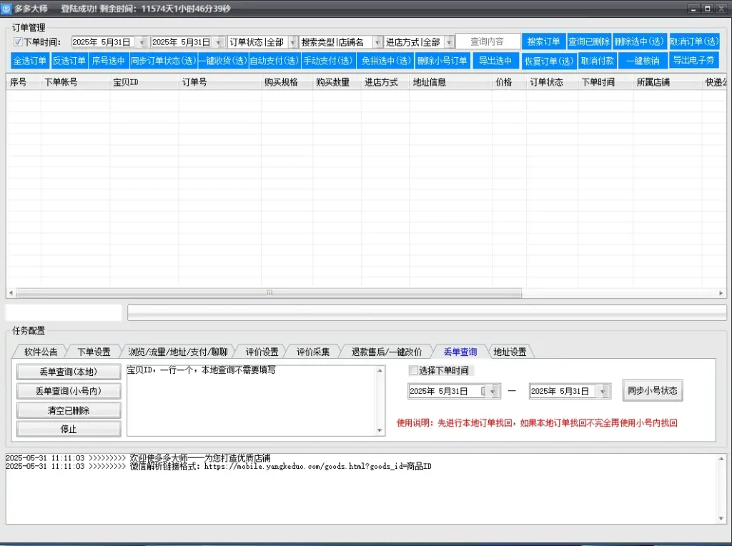This screenshot has width=732, height=546.
Task: Switch to the 下单设置 tab
Action: tap(94, 352)
